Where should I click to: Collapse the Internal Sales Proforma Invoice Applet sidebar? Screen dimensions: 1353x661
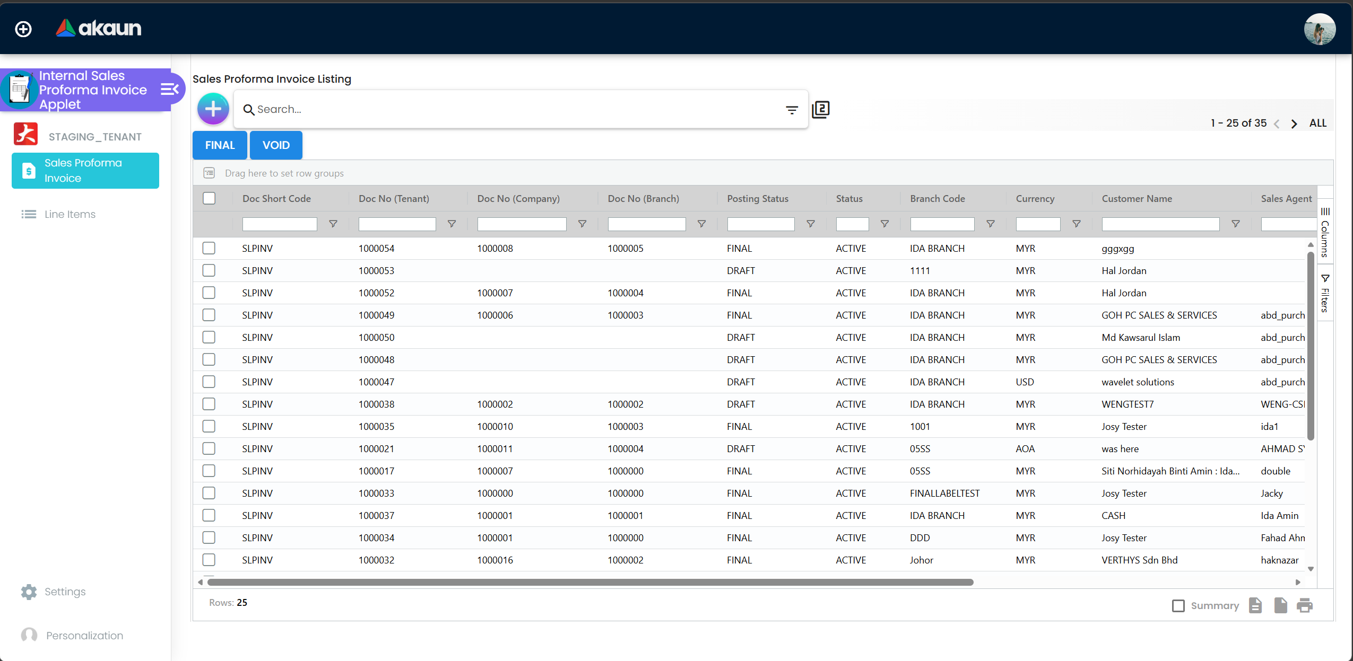click(169, 89)
